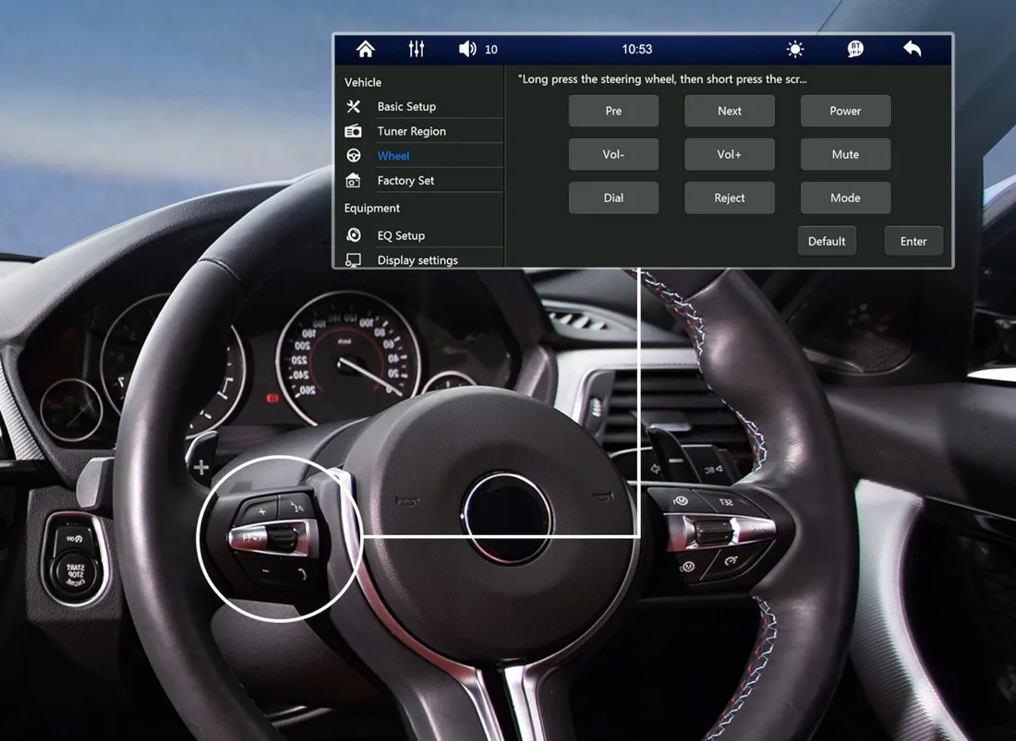Open the equalizer sliders icon

tap(416, 49)
